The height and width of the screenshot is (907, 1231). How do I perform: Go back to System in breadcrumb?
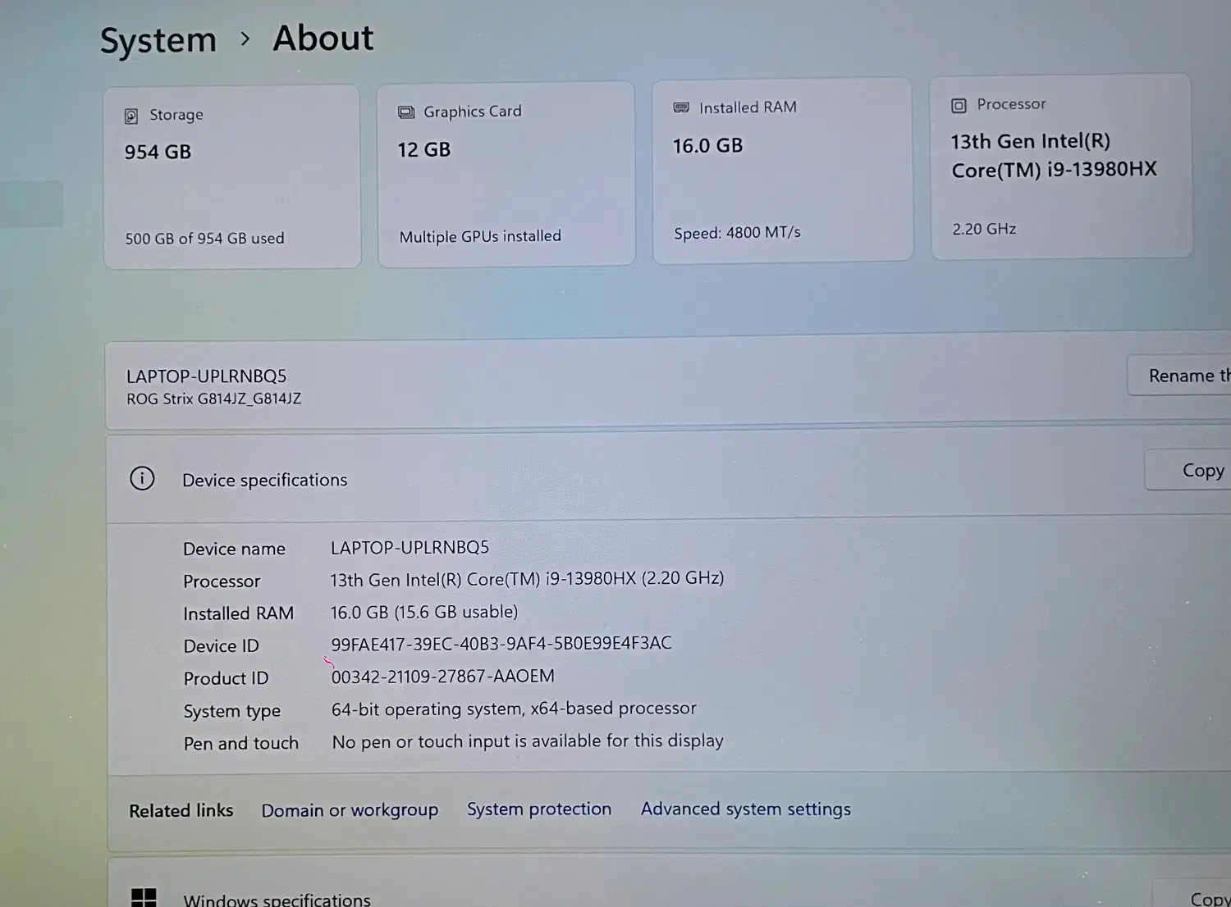158,40
